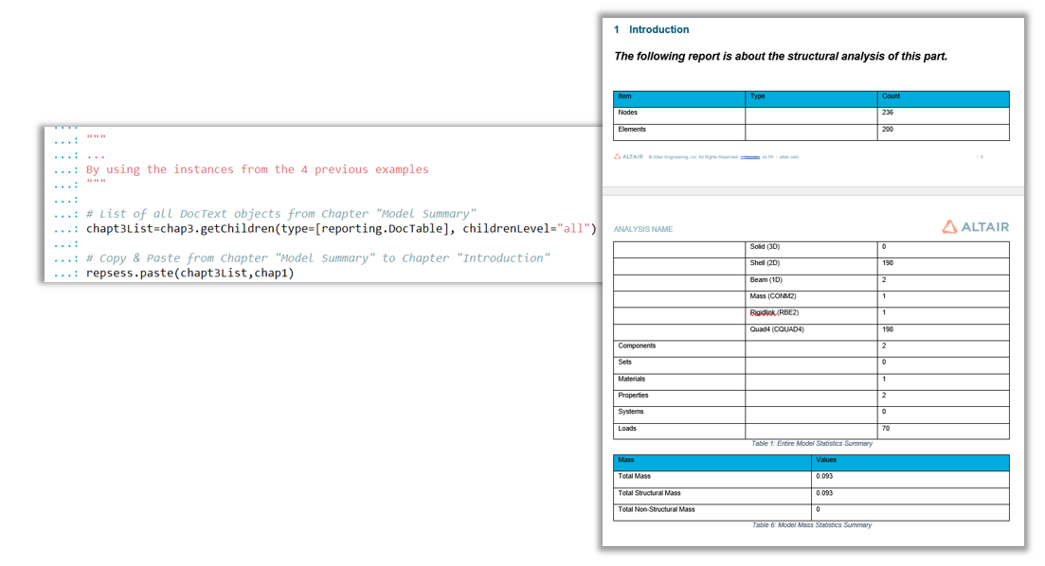Click the "Count" column header

891,97
